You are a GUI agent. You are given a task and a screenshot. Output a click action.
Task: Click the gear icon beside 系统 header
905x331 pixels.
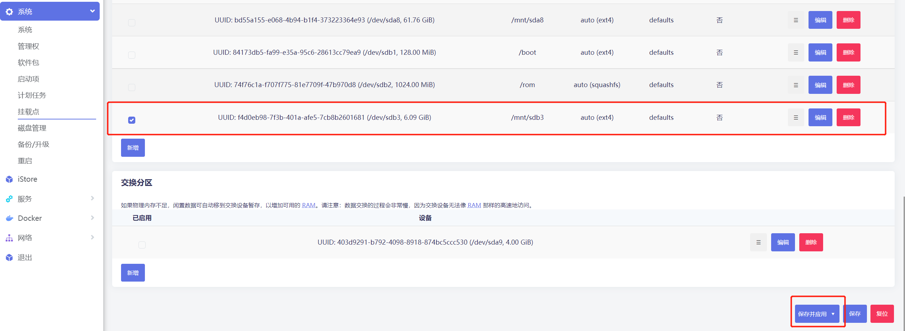9,11
